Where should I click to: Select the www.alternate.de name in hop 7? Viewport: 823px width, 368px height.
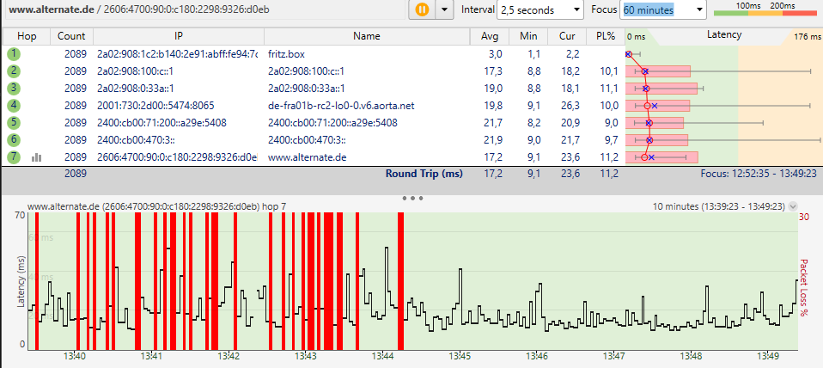(307, 157)
